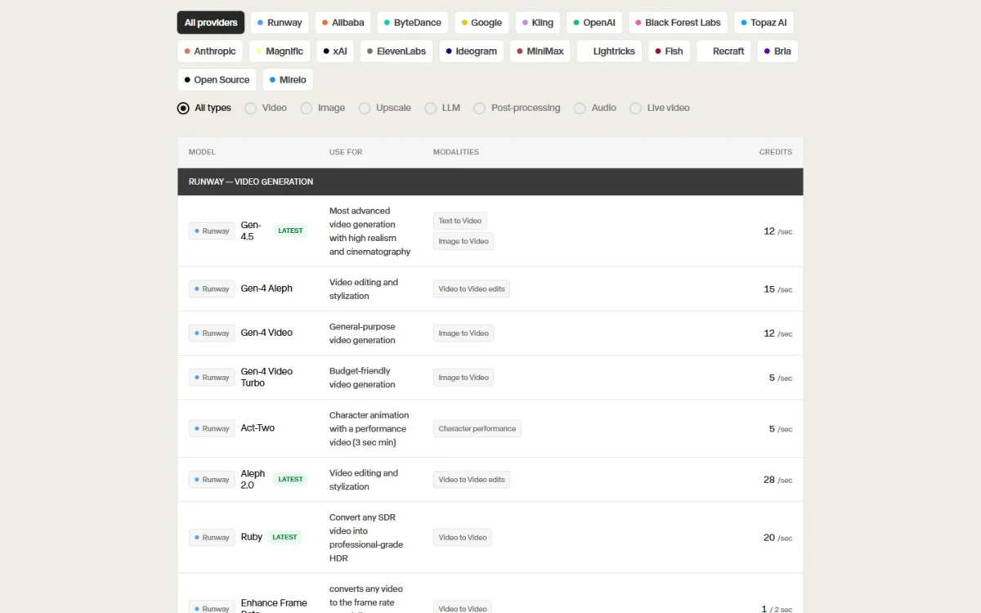Click Image to Video tag in Gen-4 Video row
The width and height of the screenshot is (981, 613).
[x=464, y=333]
